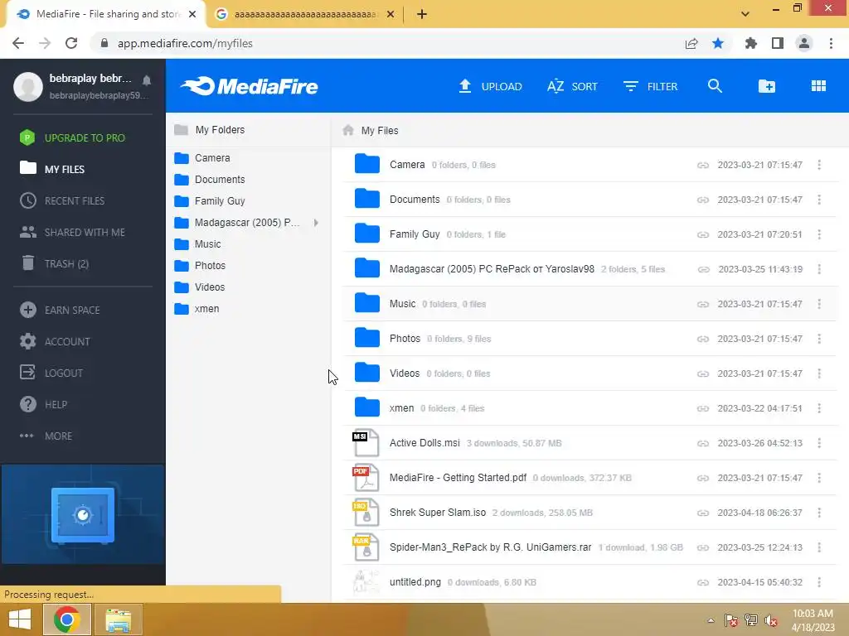This screenshot has width=849, height=636.
Task: Copy share link icon for Active Dolls.msi
Action: 703,444
